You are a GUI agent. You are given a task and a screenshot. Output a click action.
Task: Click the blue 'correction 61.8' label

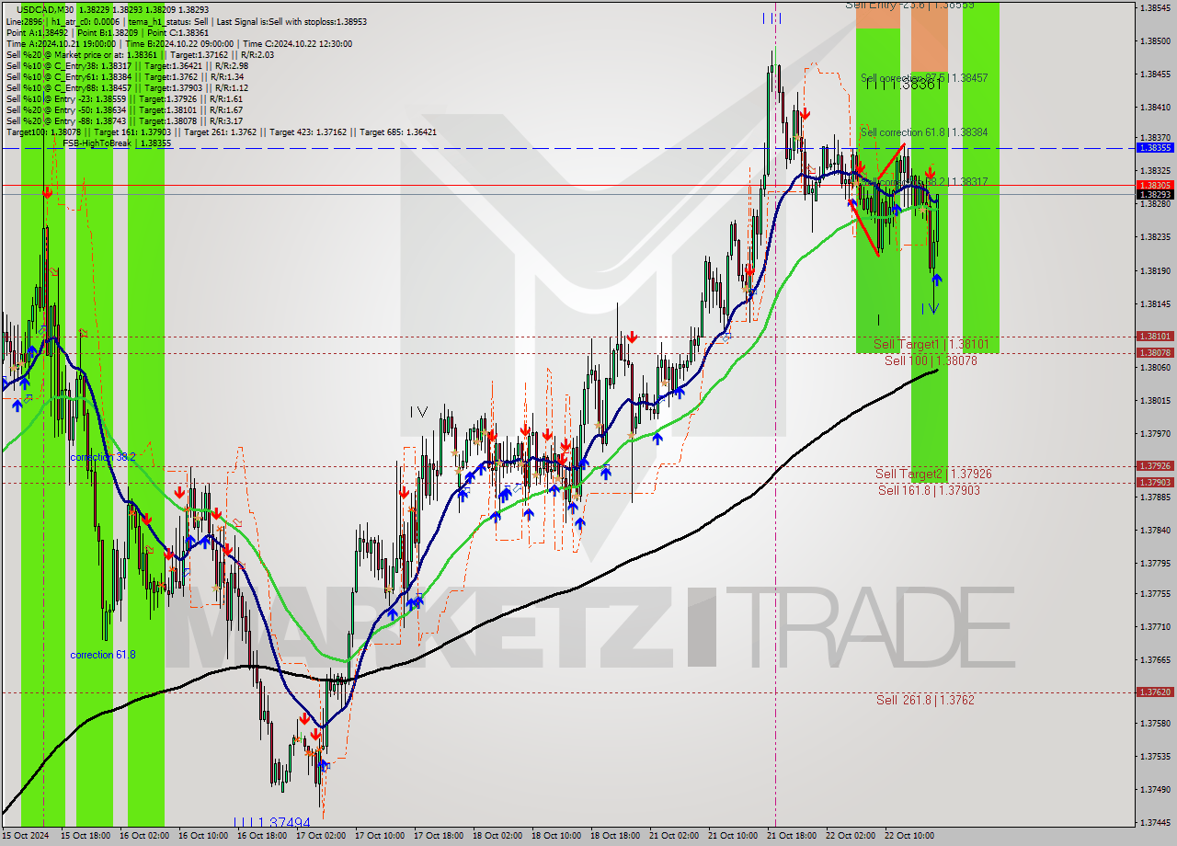pyautogui.click(x=103, y=655)
